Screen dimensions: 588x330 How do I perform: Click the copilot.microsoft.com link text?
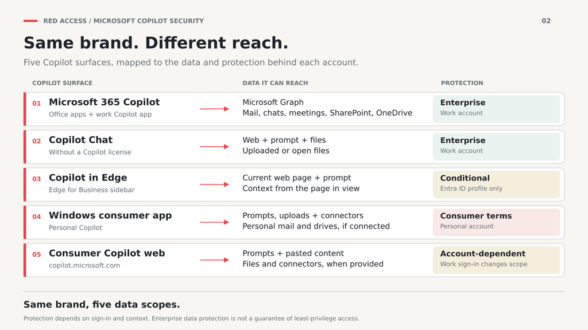84,265
